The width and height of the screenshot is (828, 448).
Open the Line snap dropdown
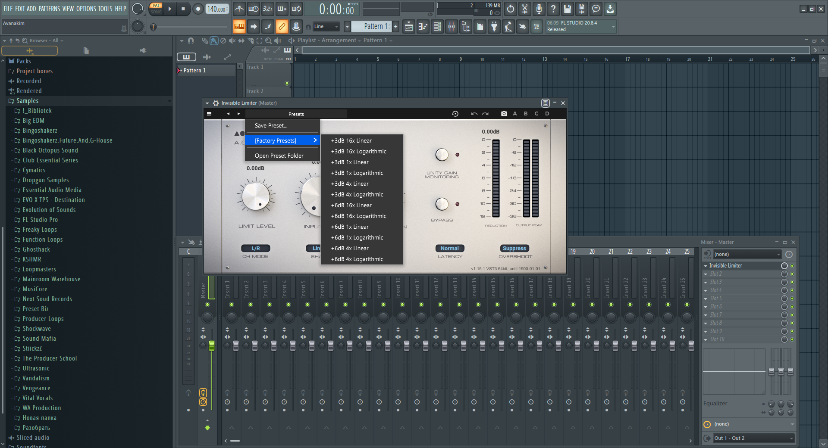[x=326, y=27]
